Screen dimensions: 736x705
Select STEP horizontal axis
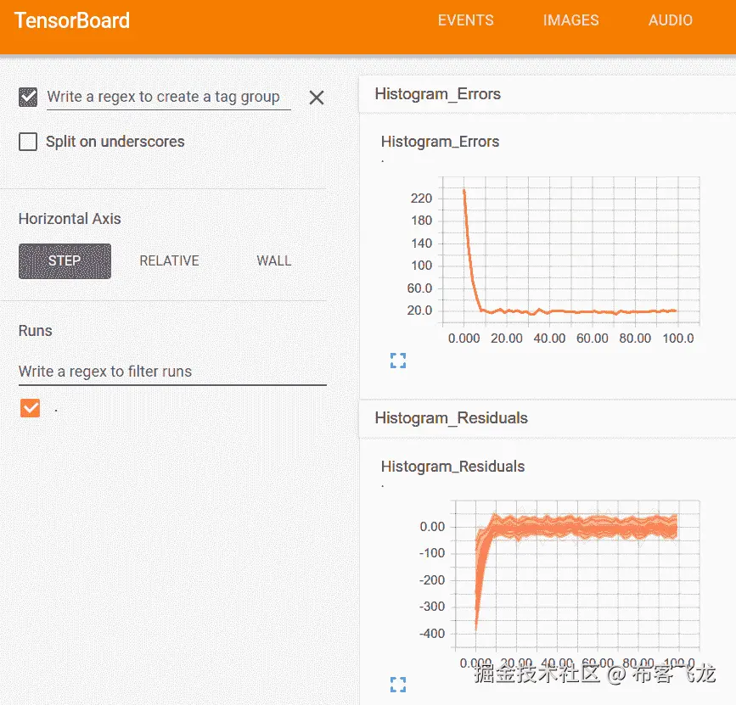click(x=65, y=260)
